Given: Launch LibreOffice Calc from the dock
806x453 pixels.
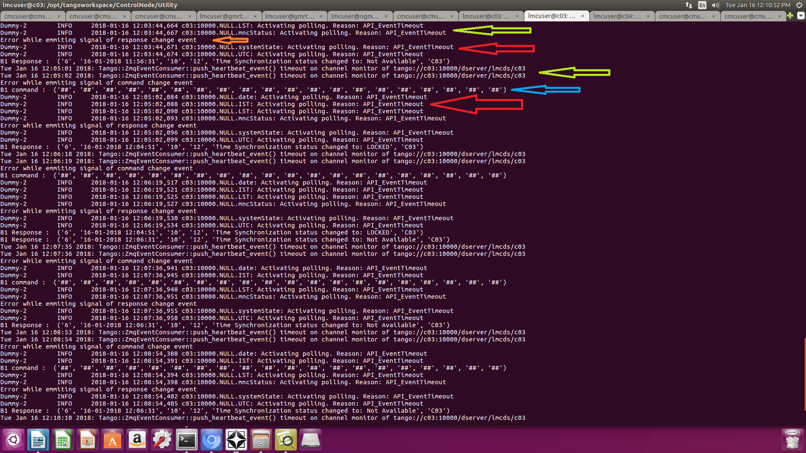Looking at the screenshot, I should pos(63,440).
